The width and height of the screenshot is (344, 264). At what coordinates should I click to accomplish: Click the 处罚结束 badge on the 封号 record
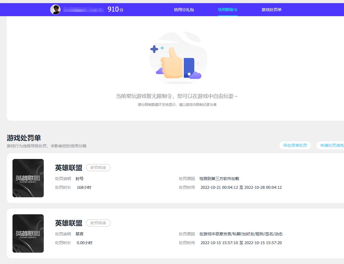[98, 168]
